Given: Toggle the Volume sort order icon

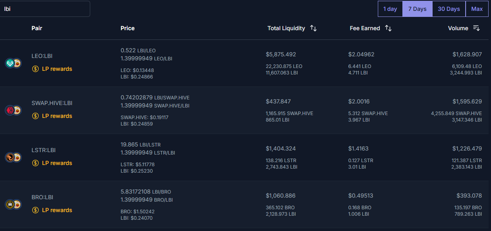Looking at the screenshot, I should 476,28.
